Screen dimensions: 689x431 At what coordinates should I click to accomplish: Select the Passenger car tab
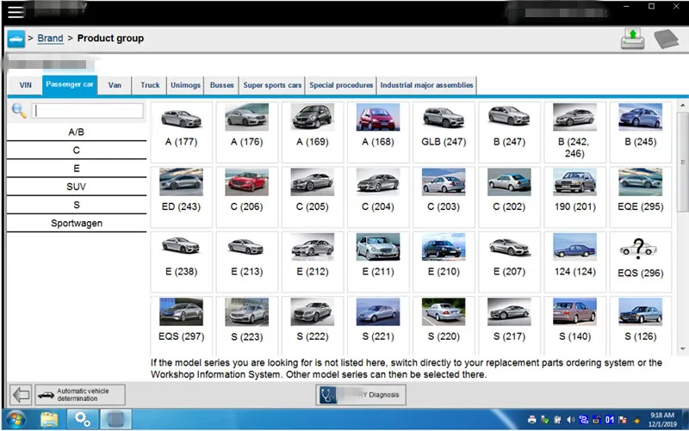(70, 84)
